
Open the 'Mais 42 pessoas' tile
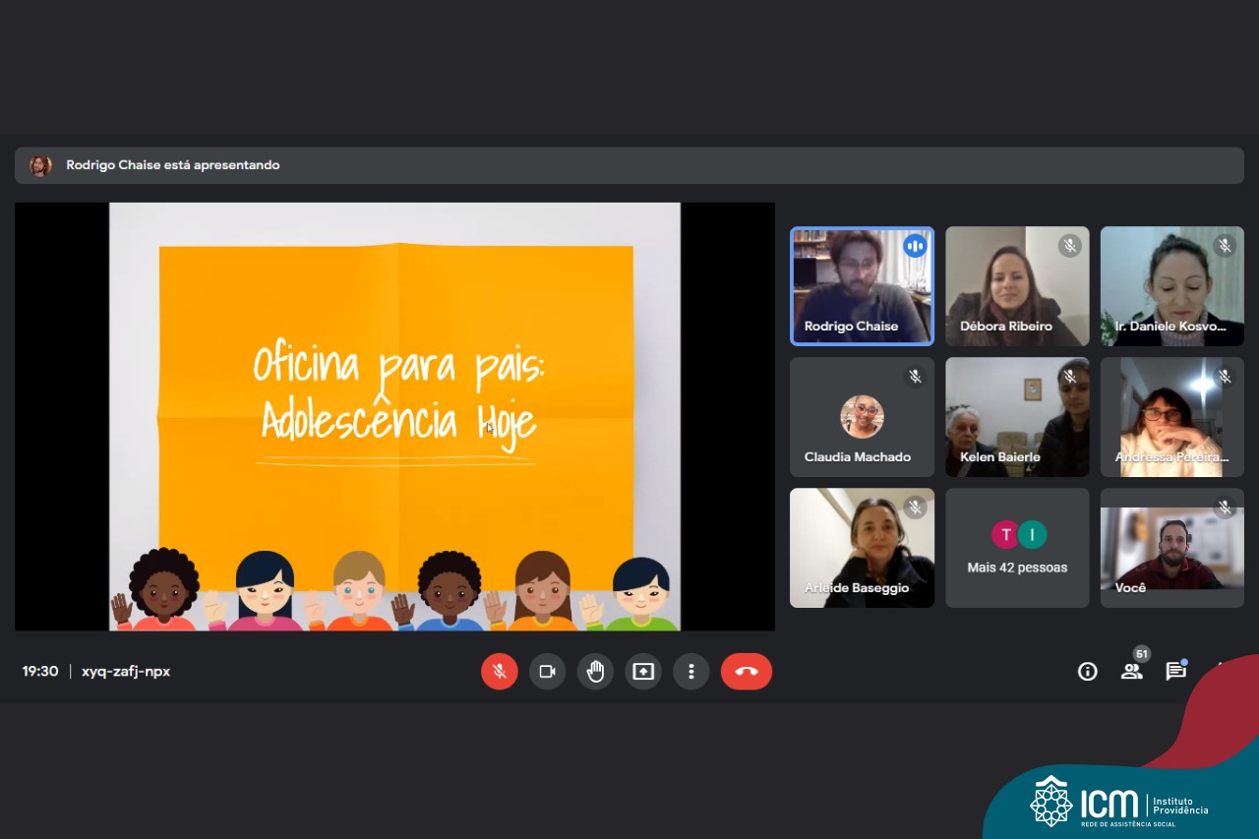[1017, 548]
